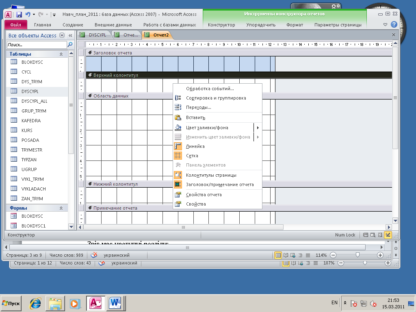Click Число слов: 989 in status bar

66,255
